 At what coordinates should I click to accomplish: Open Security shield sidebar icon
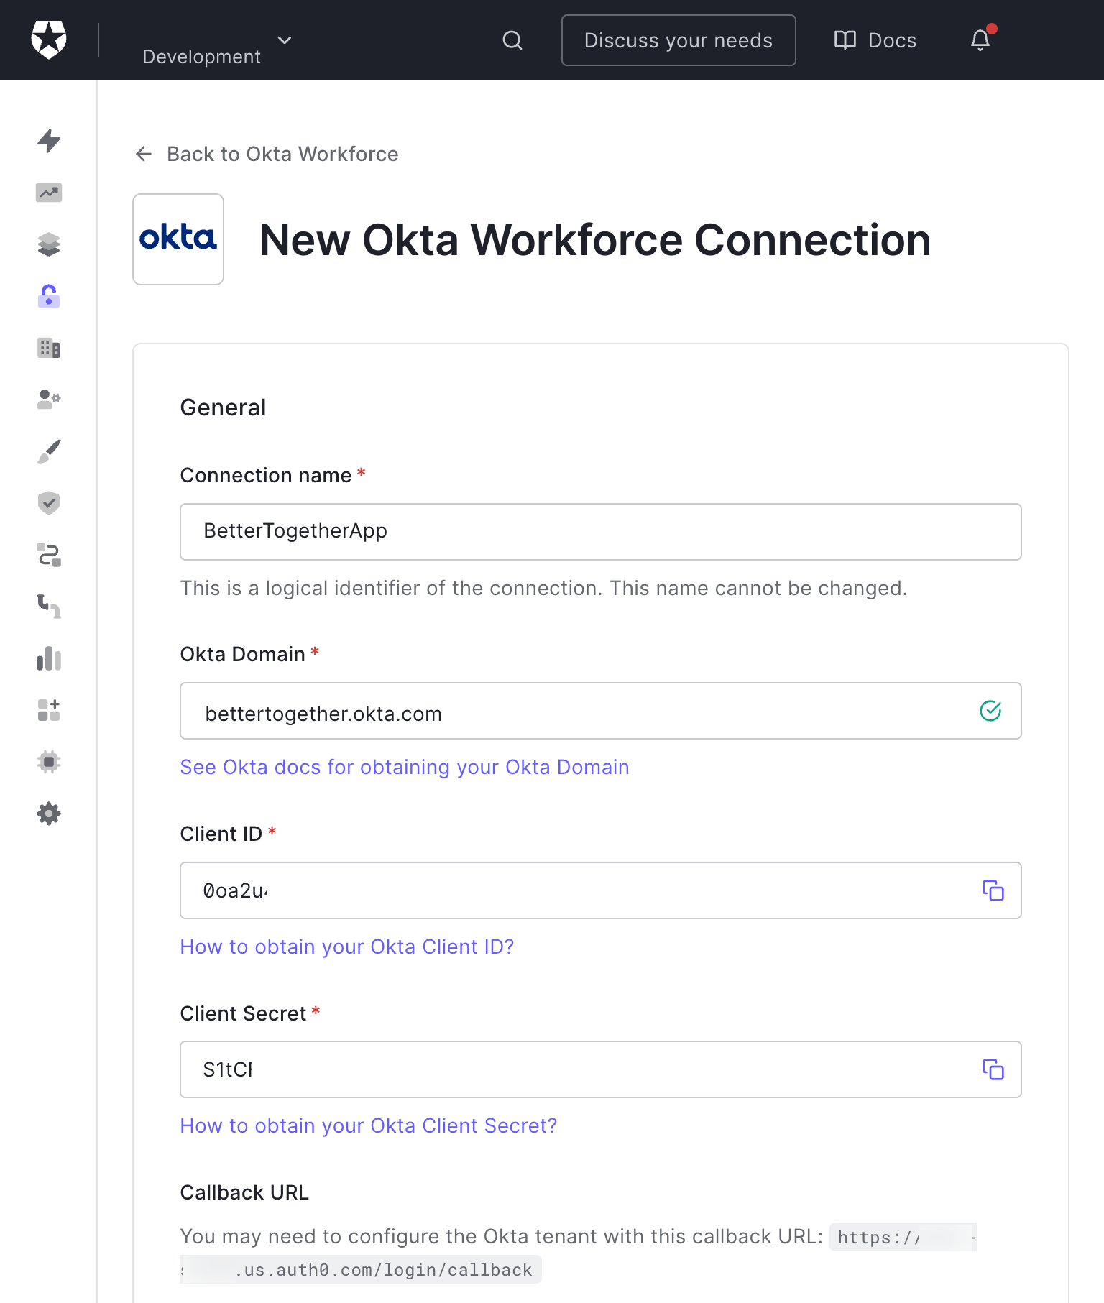[49, 503]
